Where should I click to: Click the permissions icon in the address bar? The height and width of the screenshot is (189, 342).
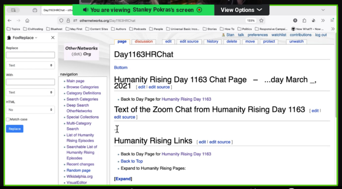[x=75, y=20]
